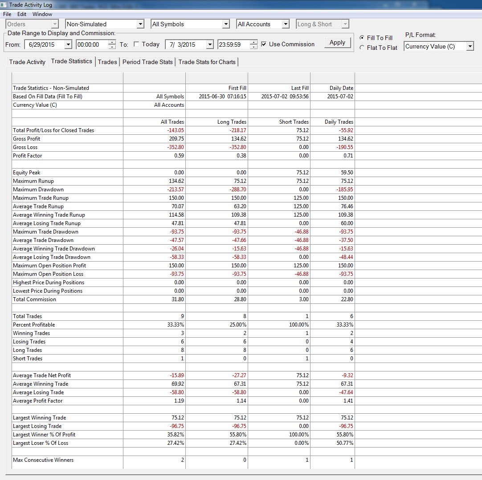Open the P/L Format Currency Value dropdown
This screenshot has width=482, height=480.
(x=470, y=46)
